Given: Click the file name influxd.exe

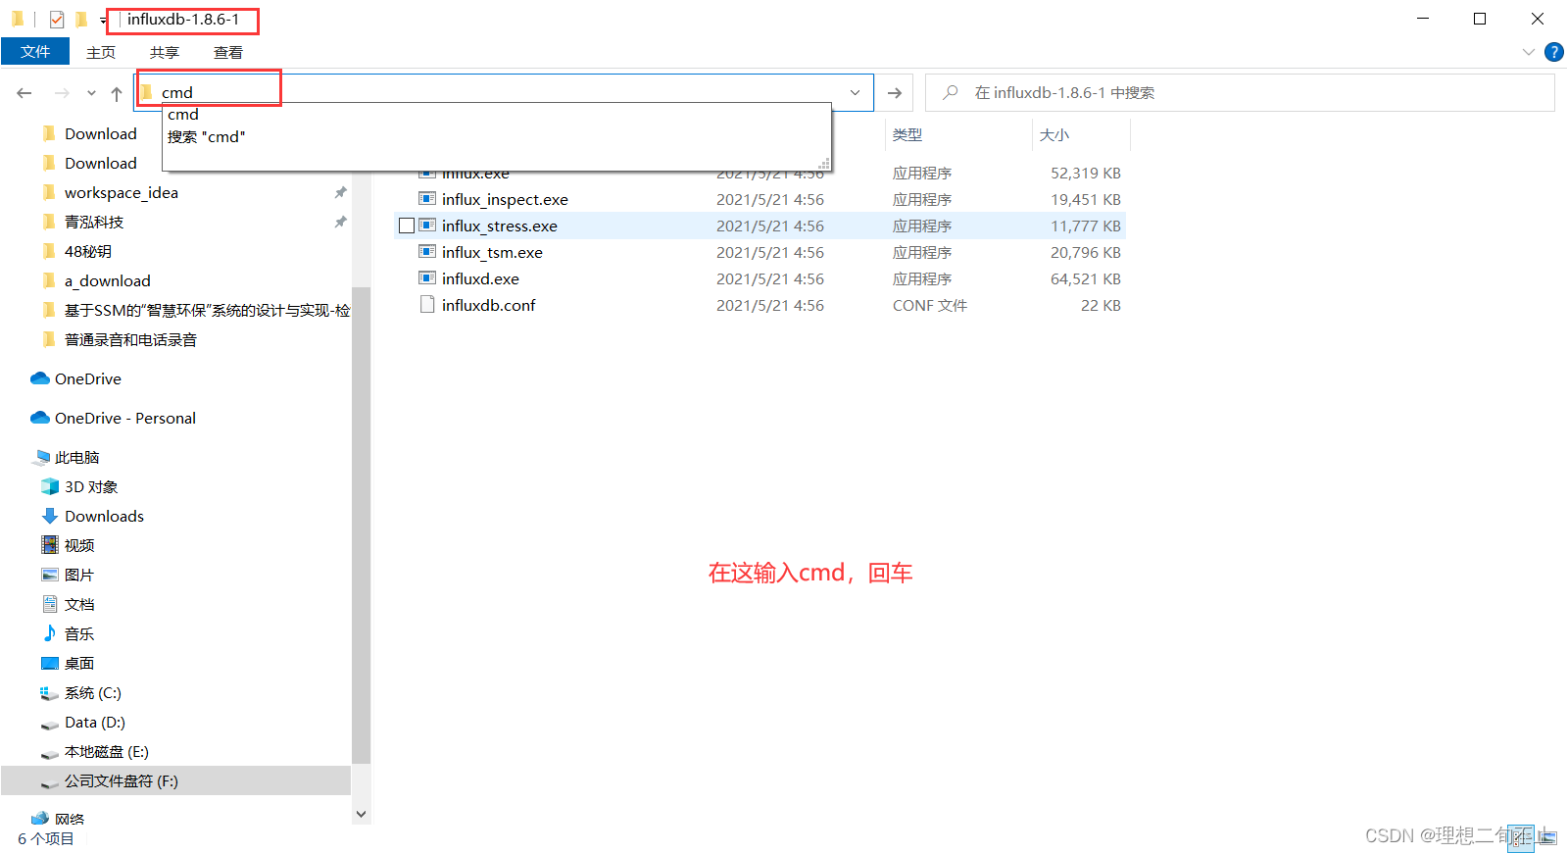Looking at the screenshot, I should click(480, 279).
